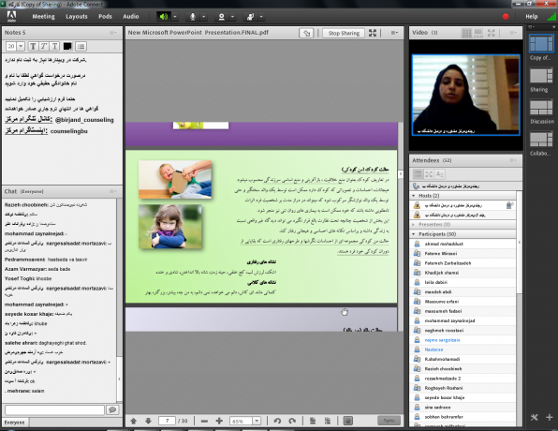Toggle bold text in Notes
558x431 pixels.
pyautogui.click(x=33, y=46)
